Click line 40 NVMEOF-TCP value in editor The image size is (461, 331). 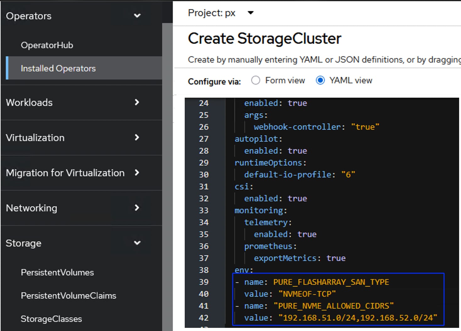click(x=307, y=294)
